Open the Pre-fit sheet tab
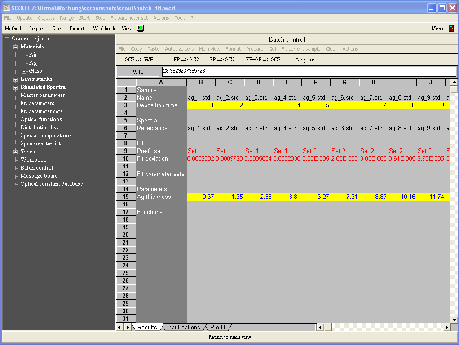Viewport: 459px width, 345px height. 218,328
